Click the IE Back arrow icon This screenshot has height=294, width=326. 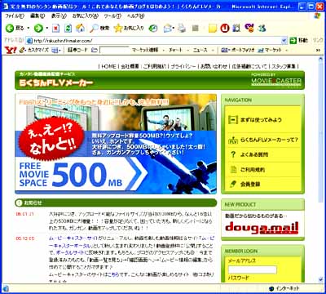point(10,29)
